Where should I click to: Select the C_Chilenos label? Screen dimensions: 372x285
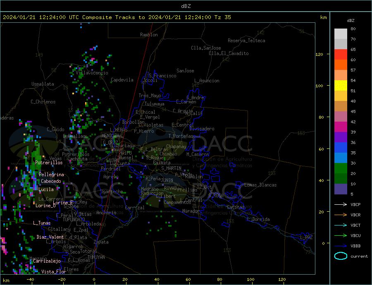click(x=43, y=102)
